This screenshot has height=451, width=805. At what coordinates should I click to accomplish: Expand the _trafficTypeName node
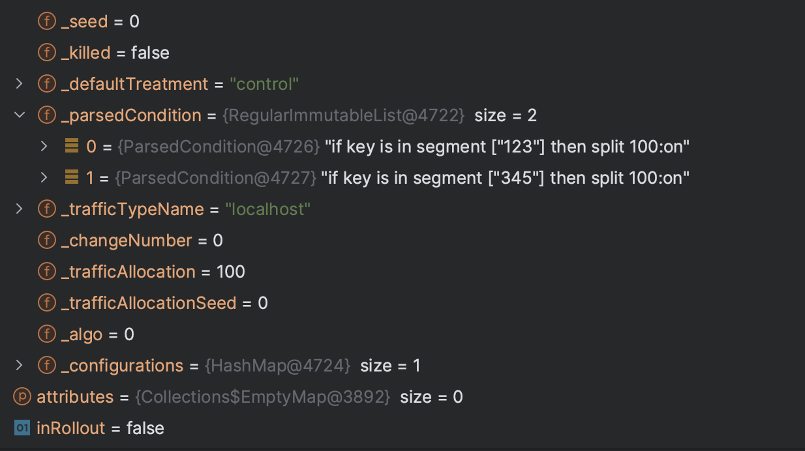[x=19, y=209]
